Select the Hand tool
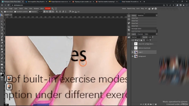Image resolution: width=189 pixels, height=106 pixels. pyautogui.click(x=2, y=67)
